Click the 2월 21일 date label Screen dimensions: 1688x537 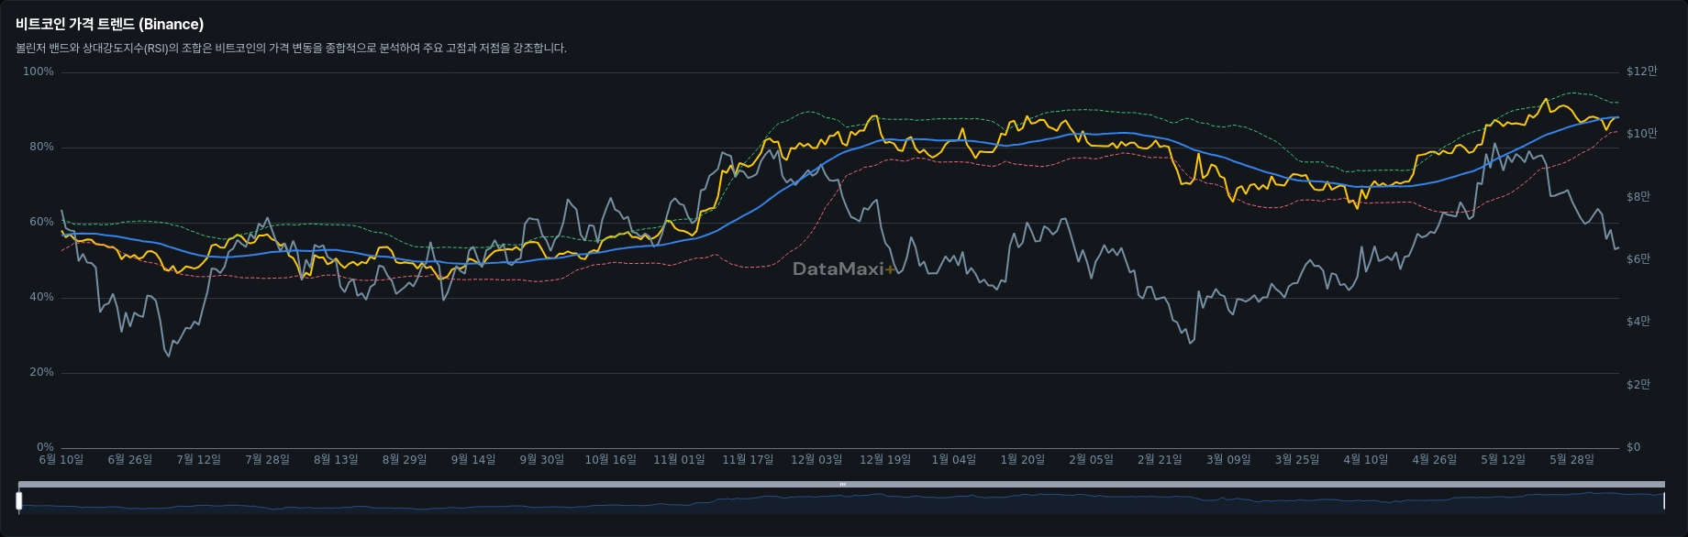[1160, 460]
